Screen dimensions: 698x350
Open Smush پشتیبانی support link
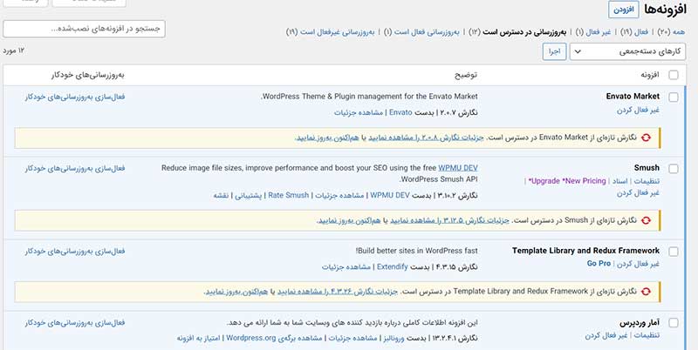249,195
